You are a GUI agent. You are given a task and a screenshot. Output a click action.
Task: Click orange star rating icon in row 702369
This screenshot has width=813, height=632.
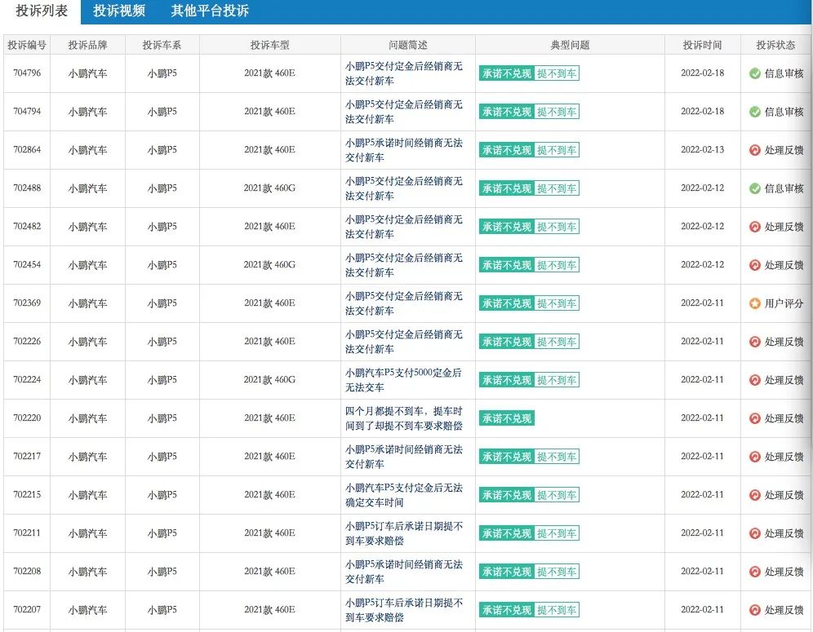coord(755,303)
